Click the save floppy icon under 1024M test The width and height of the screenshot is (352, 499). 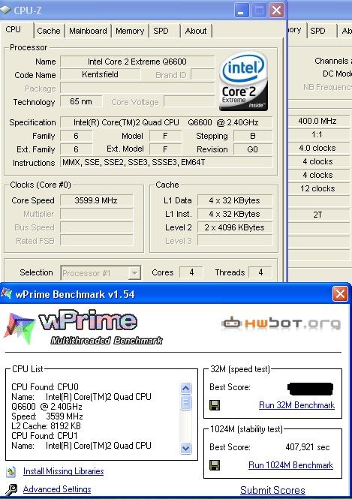coord(215,465)
